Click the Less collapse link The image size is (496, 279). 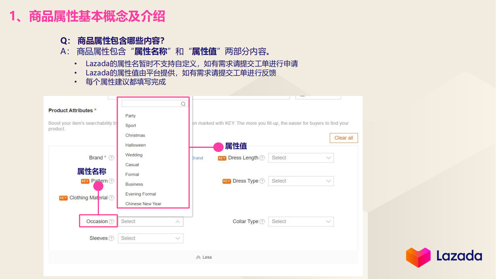[x=207, y=257]
